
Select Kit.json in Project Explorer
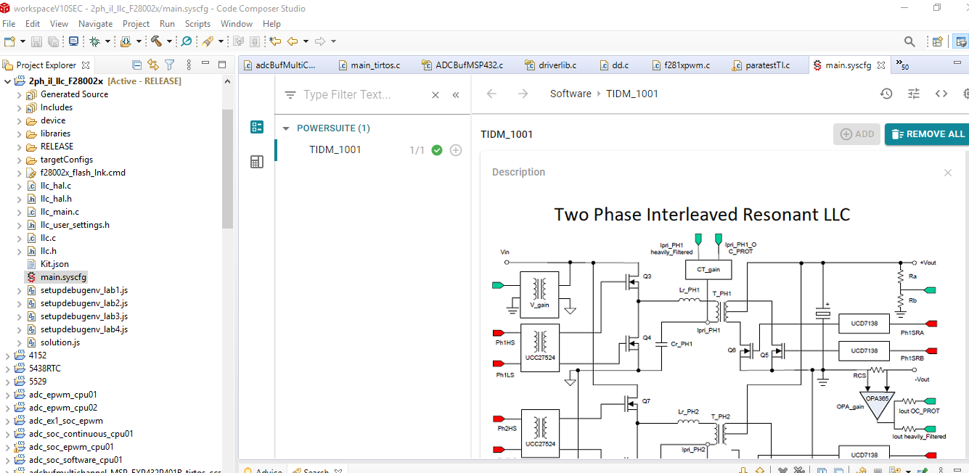click(x=54, y=264)
